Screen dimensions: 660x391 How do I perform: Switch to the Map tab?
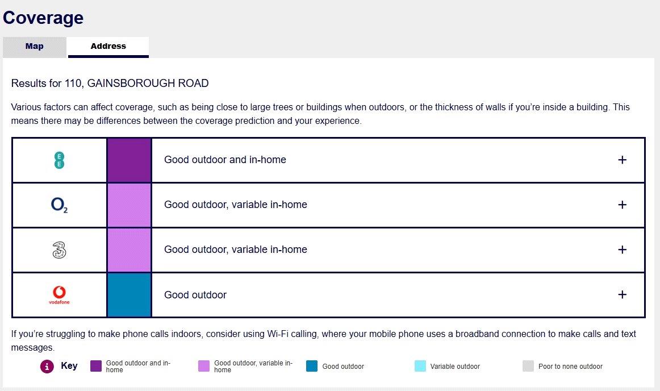click(x=35, y=47)
